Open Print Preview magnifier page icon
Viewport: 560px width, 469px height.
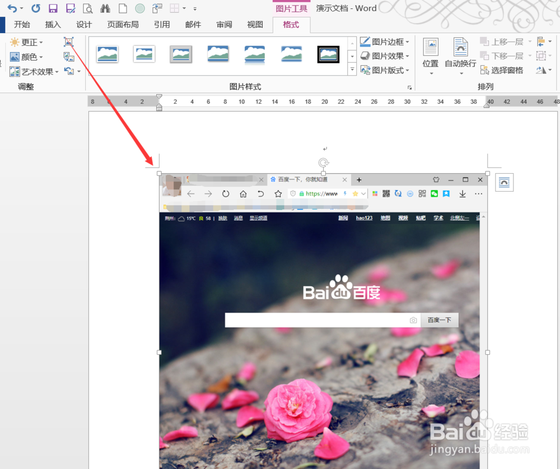pos(87,8)
